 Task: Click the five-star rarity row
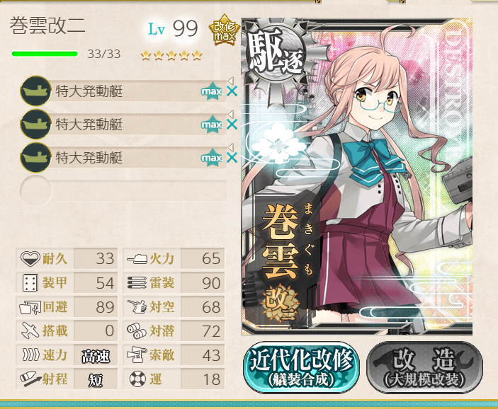pyautogui.click(x=171, y=55)
